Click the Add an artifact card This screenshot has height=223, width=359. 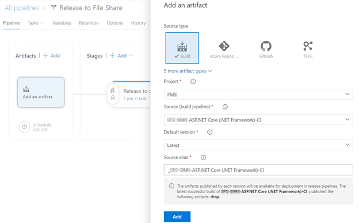41,92
